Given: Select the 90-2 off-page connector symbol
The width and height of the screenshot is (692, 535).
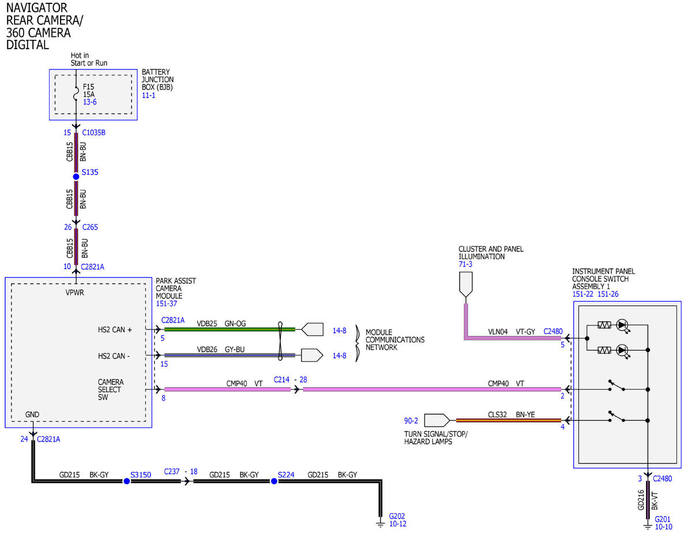Looking at the screenshot, I should point(437,420).
